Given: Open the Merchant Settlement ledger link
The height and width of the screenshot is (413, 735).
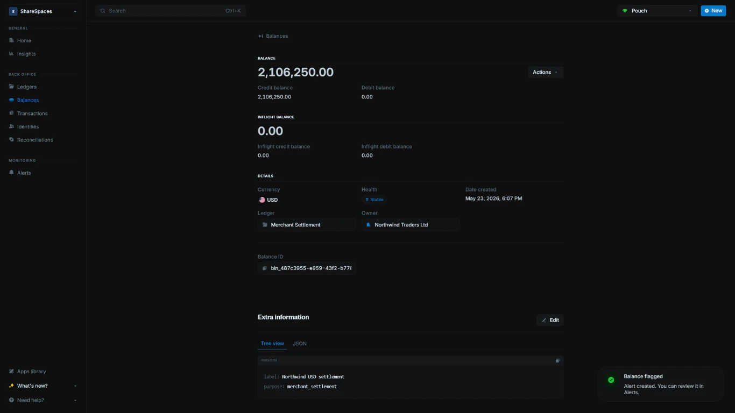Looking at the screenshot, I should point(307,225).
